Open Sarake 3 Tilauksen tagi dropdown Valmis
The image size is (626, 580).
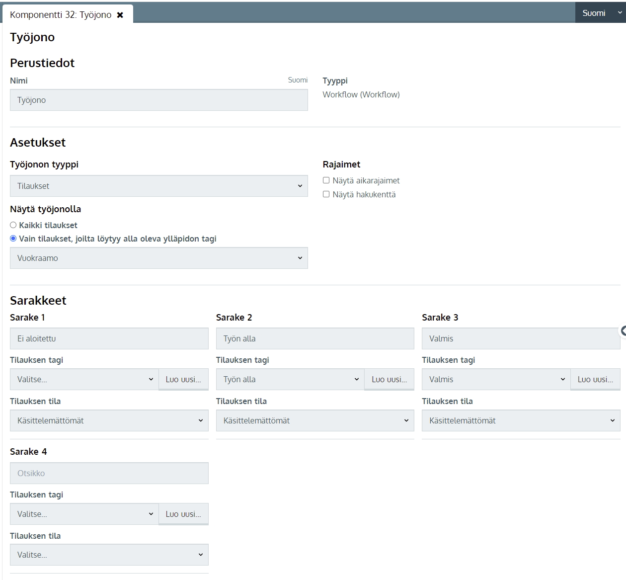(x=496, y=379)
